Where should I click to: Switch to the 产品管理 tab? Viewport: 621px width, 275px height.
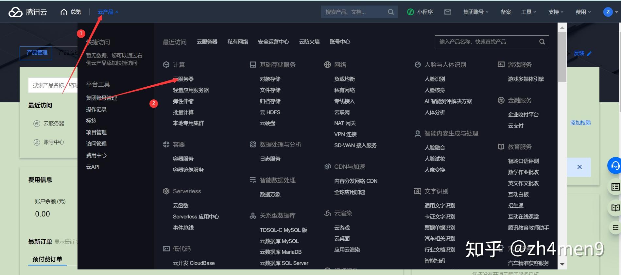click(36, 53)
